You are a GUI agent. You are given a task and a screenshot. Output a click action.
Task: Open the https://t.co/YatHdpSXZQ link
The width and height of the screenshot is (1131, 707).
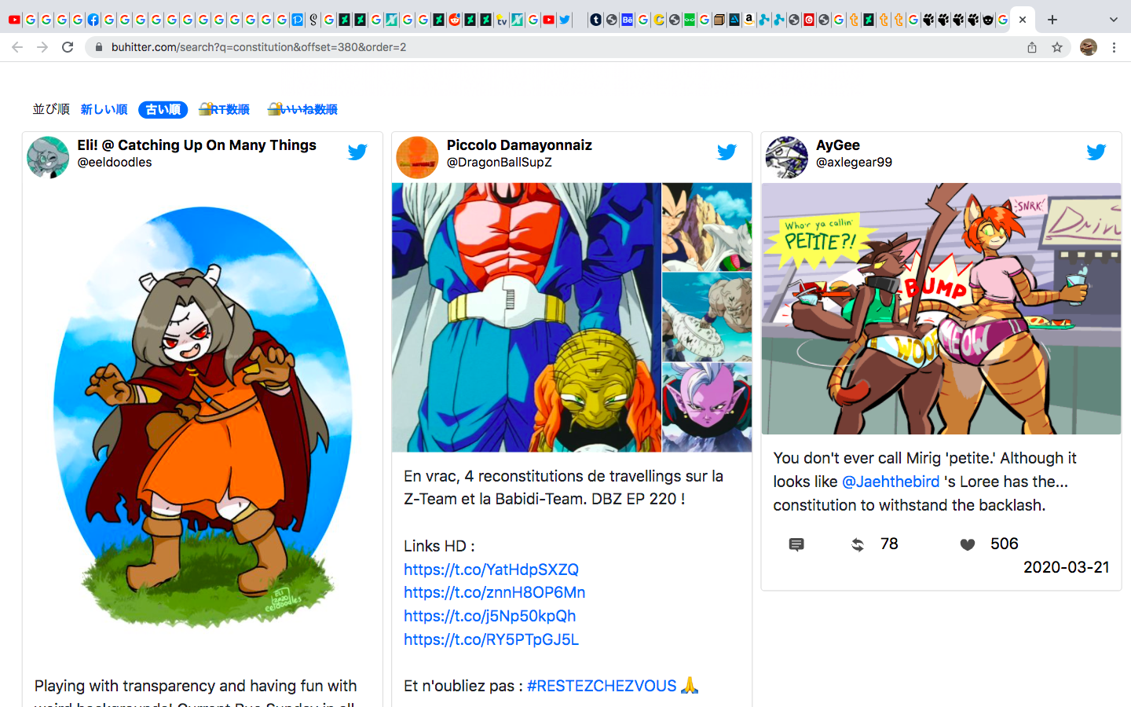pyautogui.click(x=491, y=570)
